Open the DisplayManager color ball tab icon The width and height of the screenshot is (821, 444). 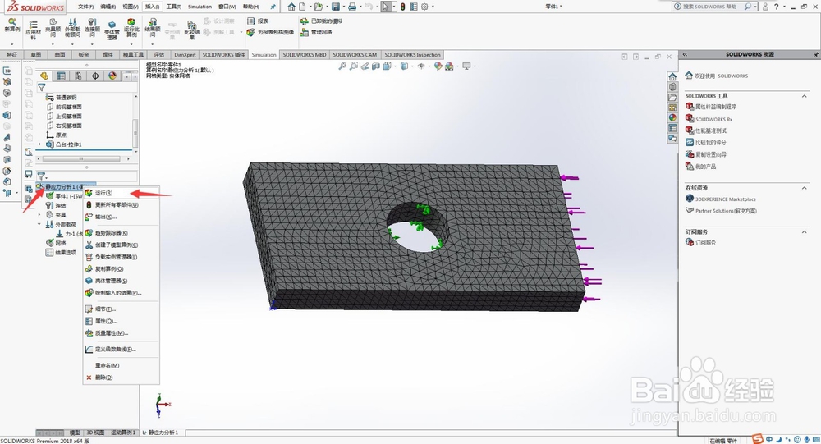[112, 76]
